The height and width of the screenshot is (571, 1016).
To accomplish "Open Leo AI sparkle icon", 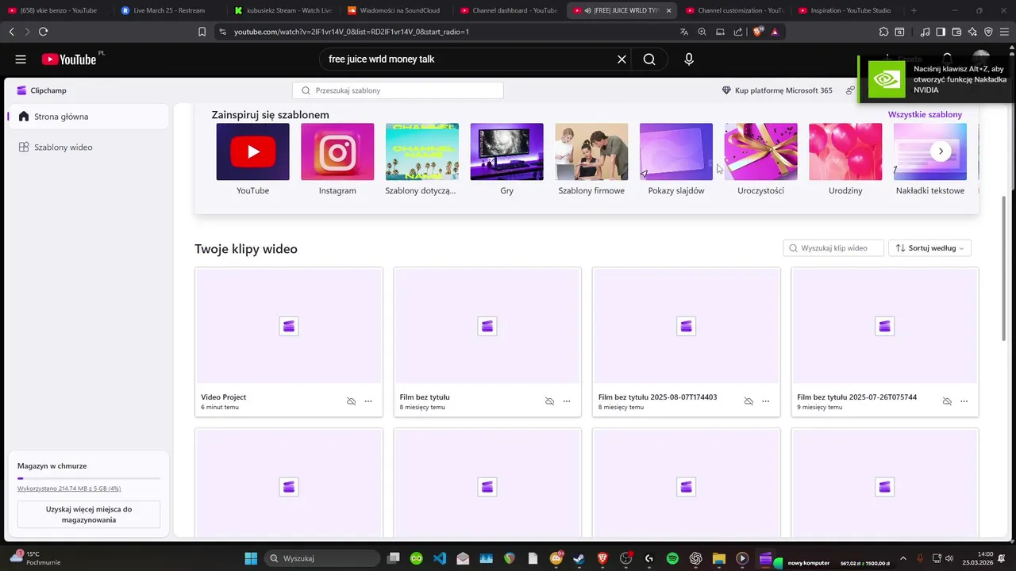I will (x=972, y=32).
